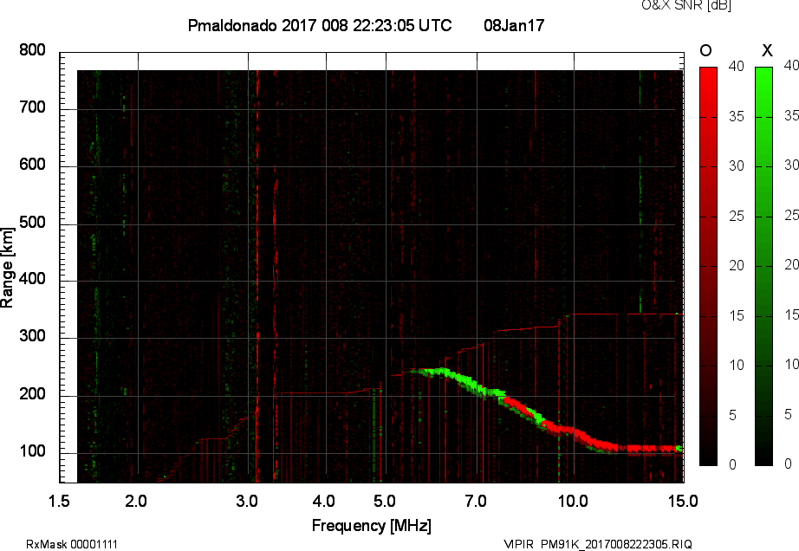Click the 15 label on O colorbar
799x551 pixels.
click(736, 315)
